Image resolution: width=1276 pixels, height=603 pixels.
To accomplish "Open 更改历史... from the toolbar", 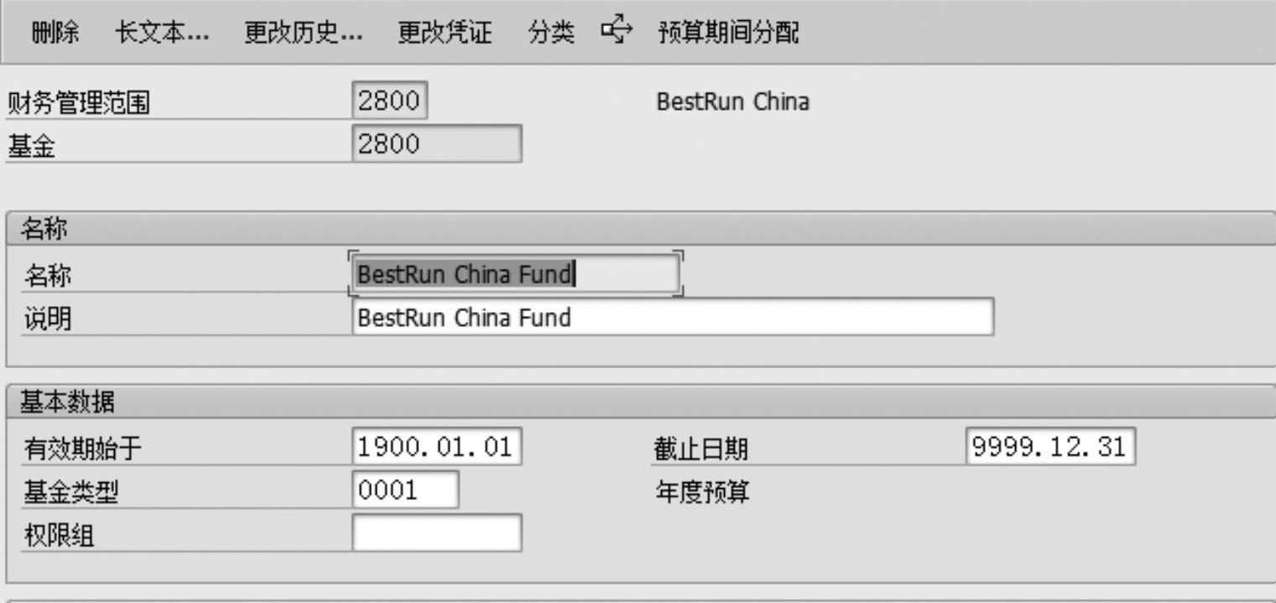I will [303, 33].
